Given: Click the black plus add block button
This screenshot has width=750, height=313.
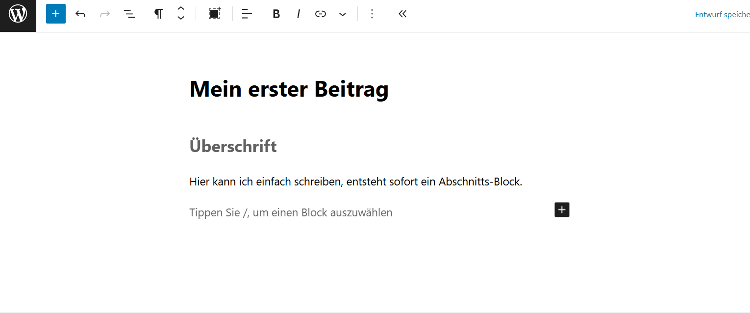Looking at the screenshot, I should click(x=562, y=210).
